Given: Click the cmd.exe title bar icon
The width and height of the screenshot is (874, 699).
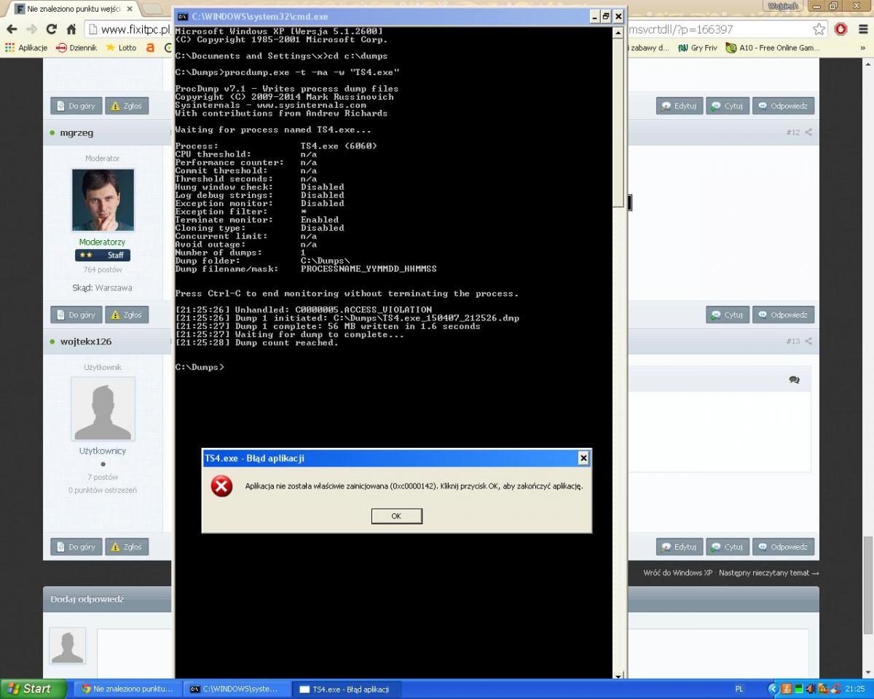Looking at the screenshot, I should pyautogui.click(x=183, y=16).
